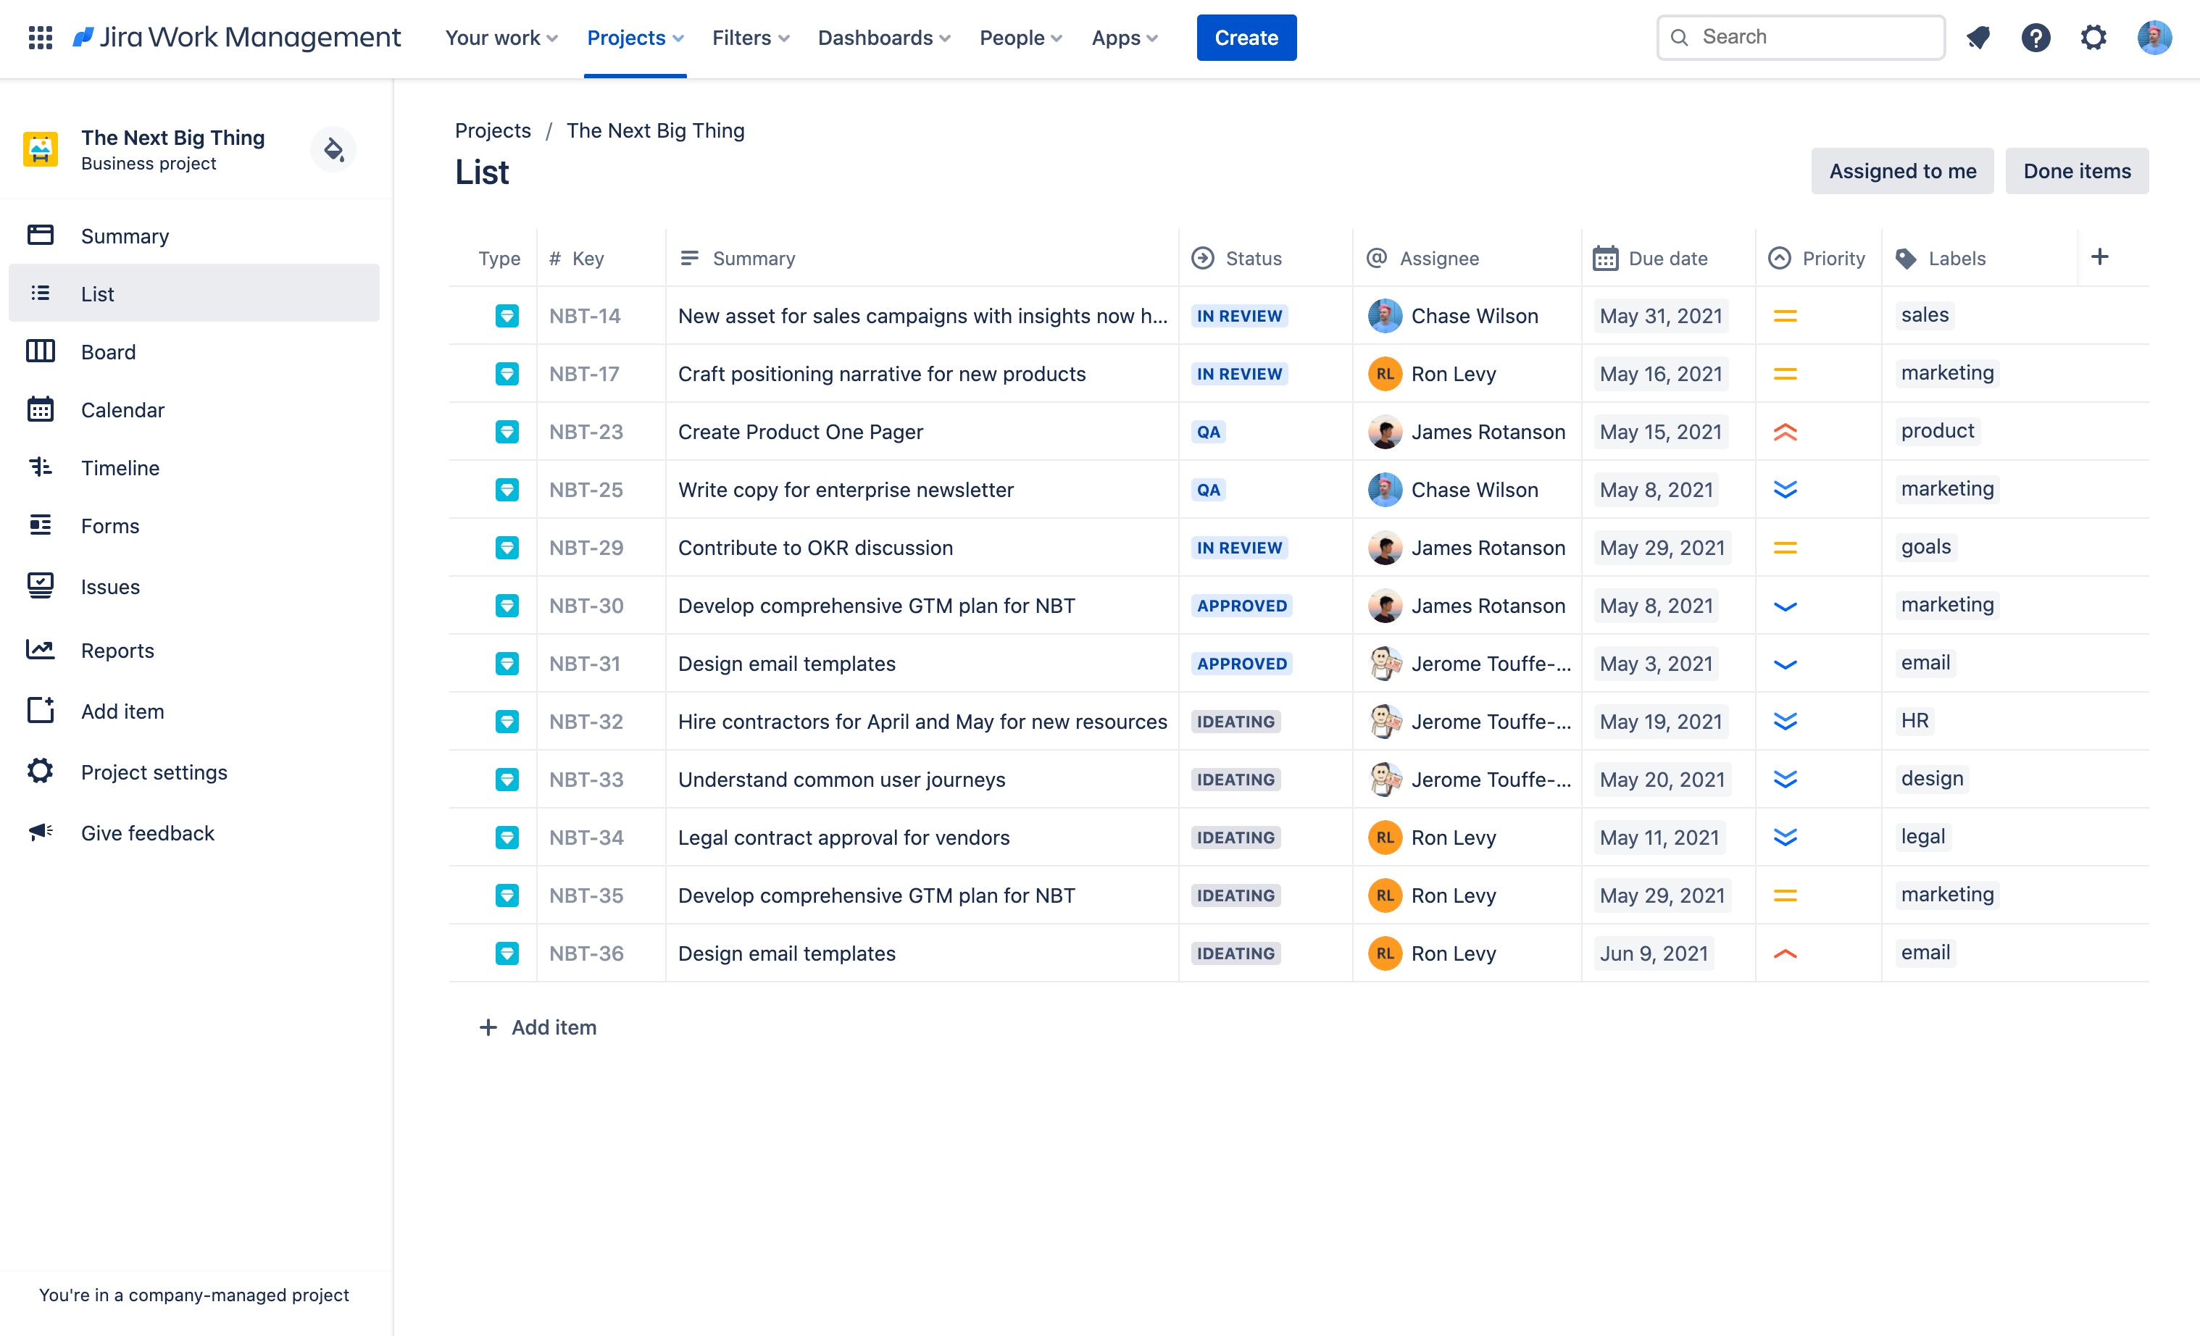The height and width of the screenshot is (1336, 2200).
Task: Open the Projects breadcrumb link
Action: click(492, 130)
